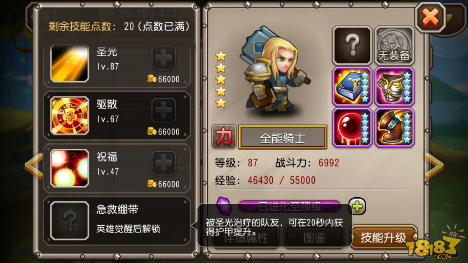The width and height of the screenshot is (468, 263).
Task: Click the 无装备 empty gear slot
Action: coord(395,46)
